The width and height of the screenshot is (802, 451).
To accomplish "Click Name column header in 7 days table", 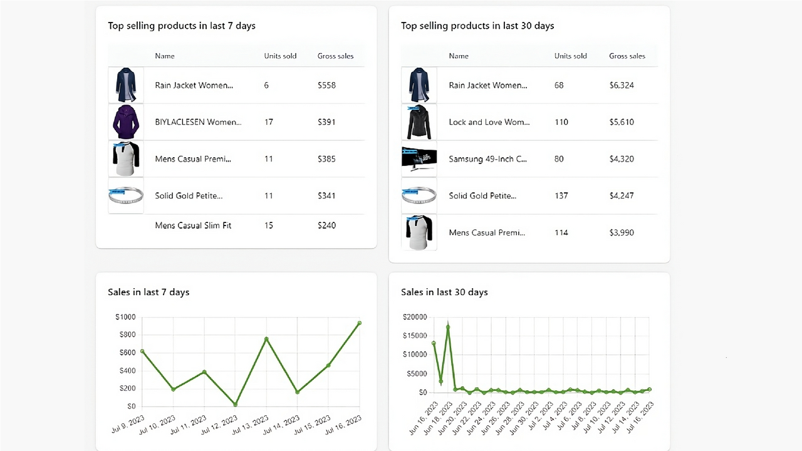I will pos(165,56).
